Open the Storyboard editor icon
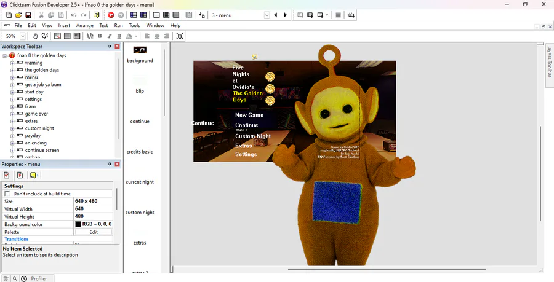This screenshot has width=554, height=282. (134, 15)
